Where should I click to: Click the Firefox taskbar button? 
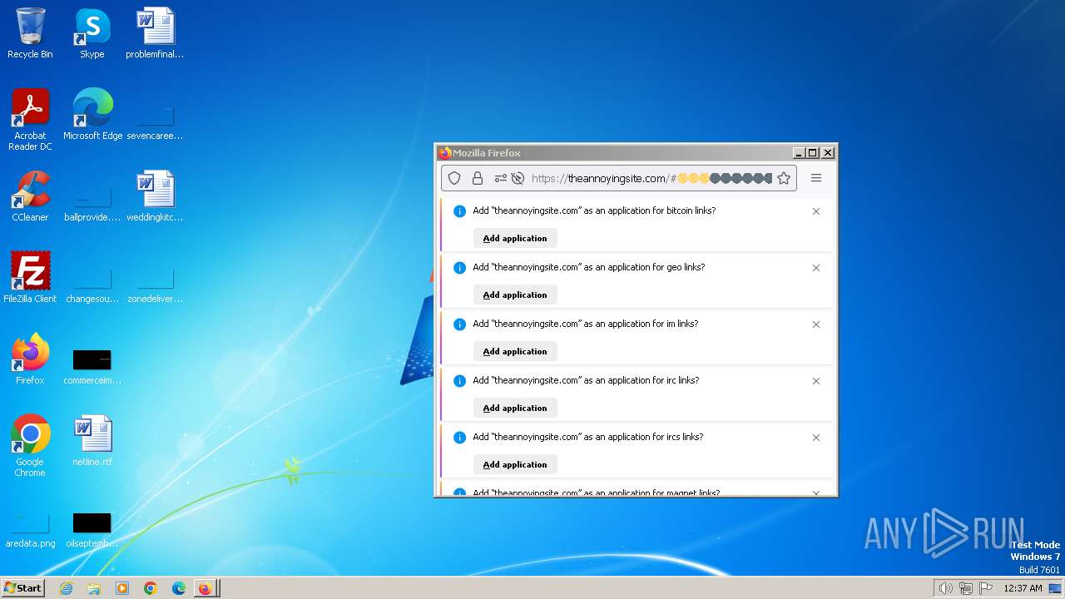coord(205,588)
